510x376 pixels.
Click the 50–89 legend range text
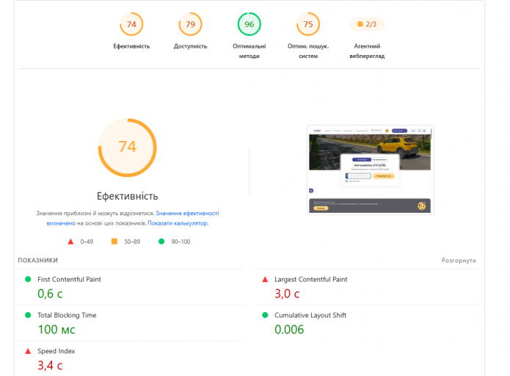click(x=132, y=242)
